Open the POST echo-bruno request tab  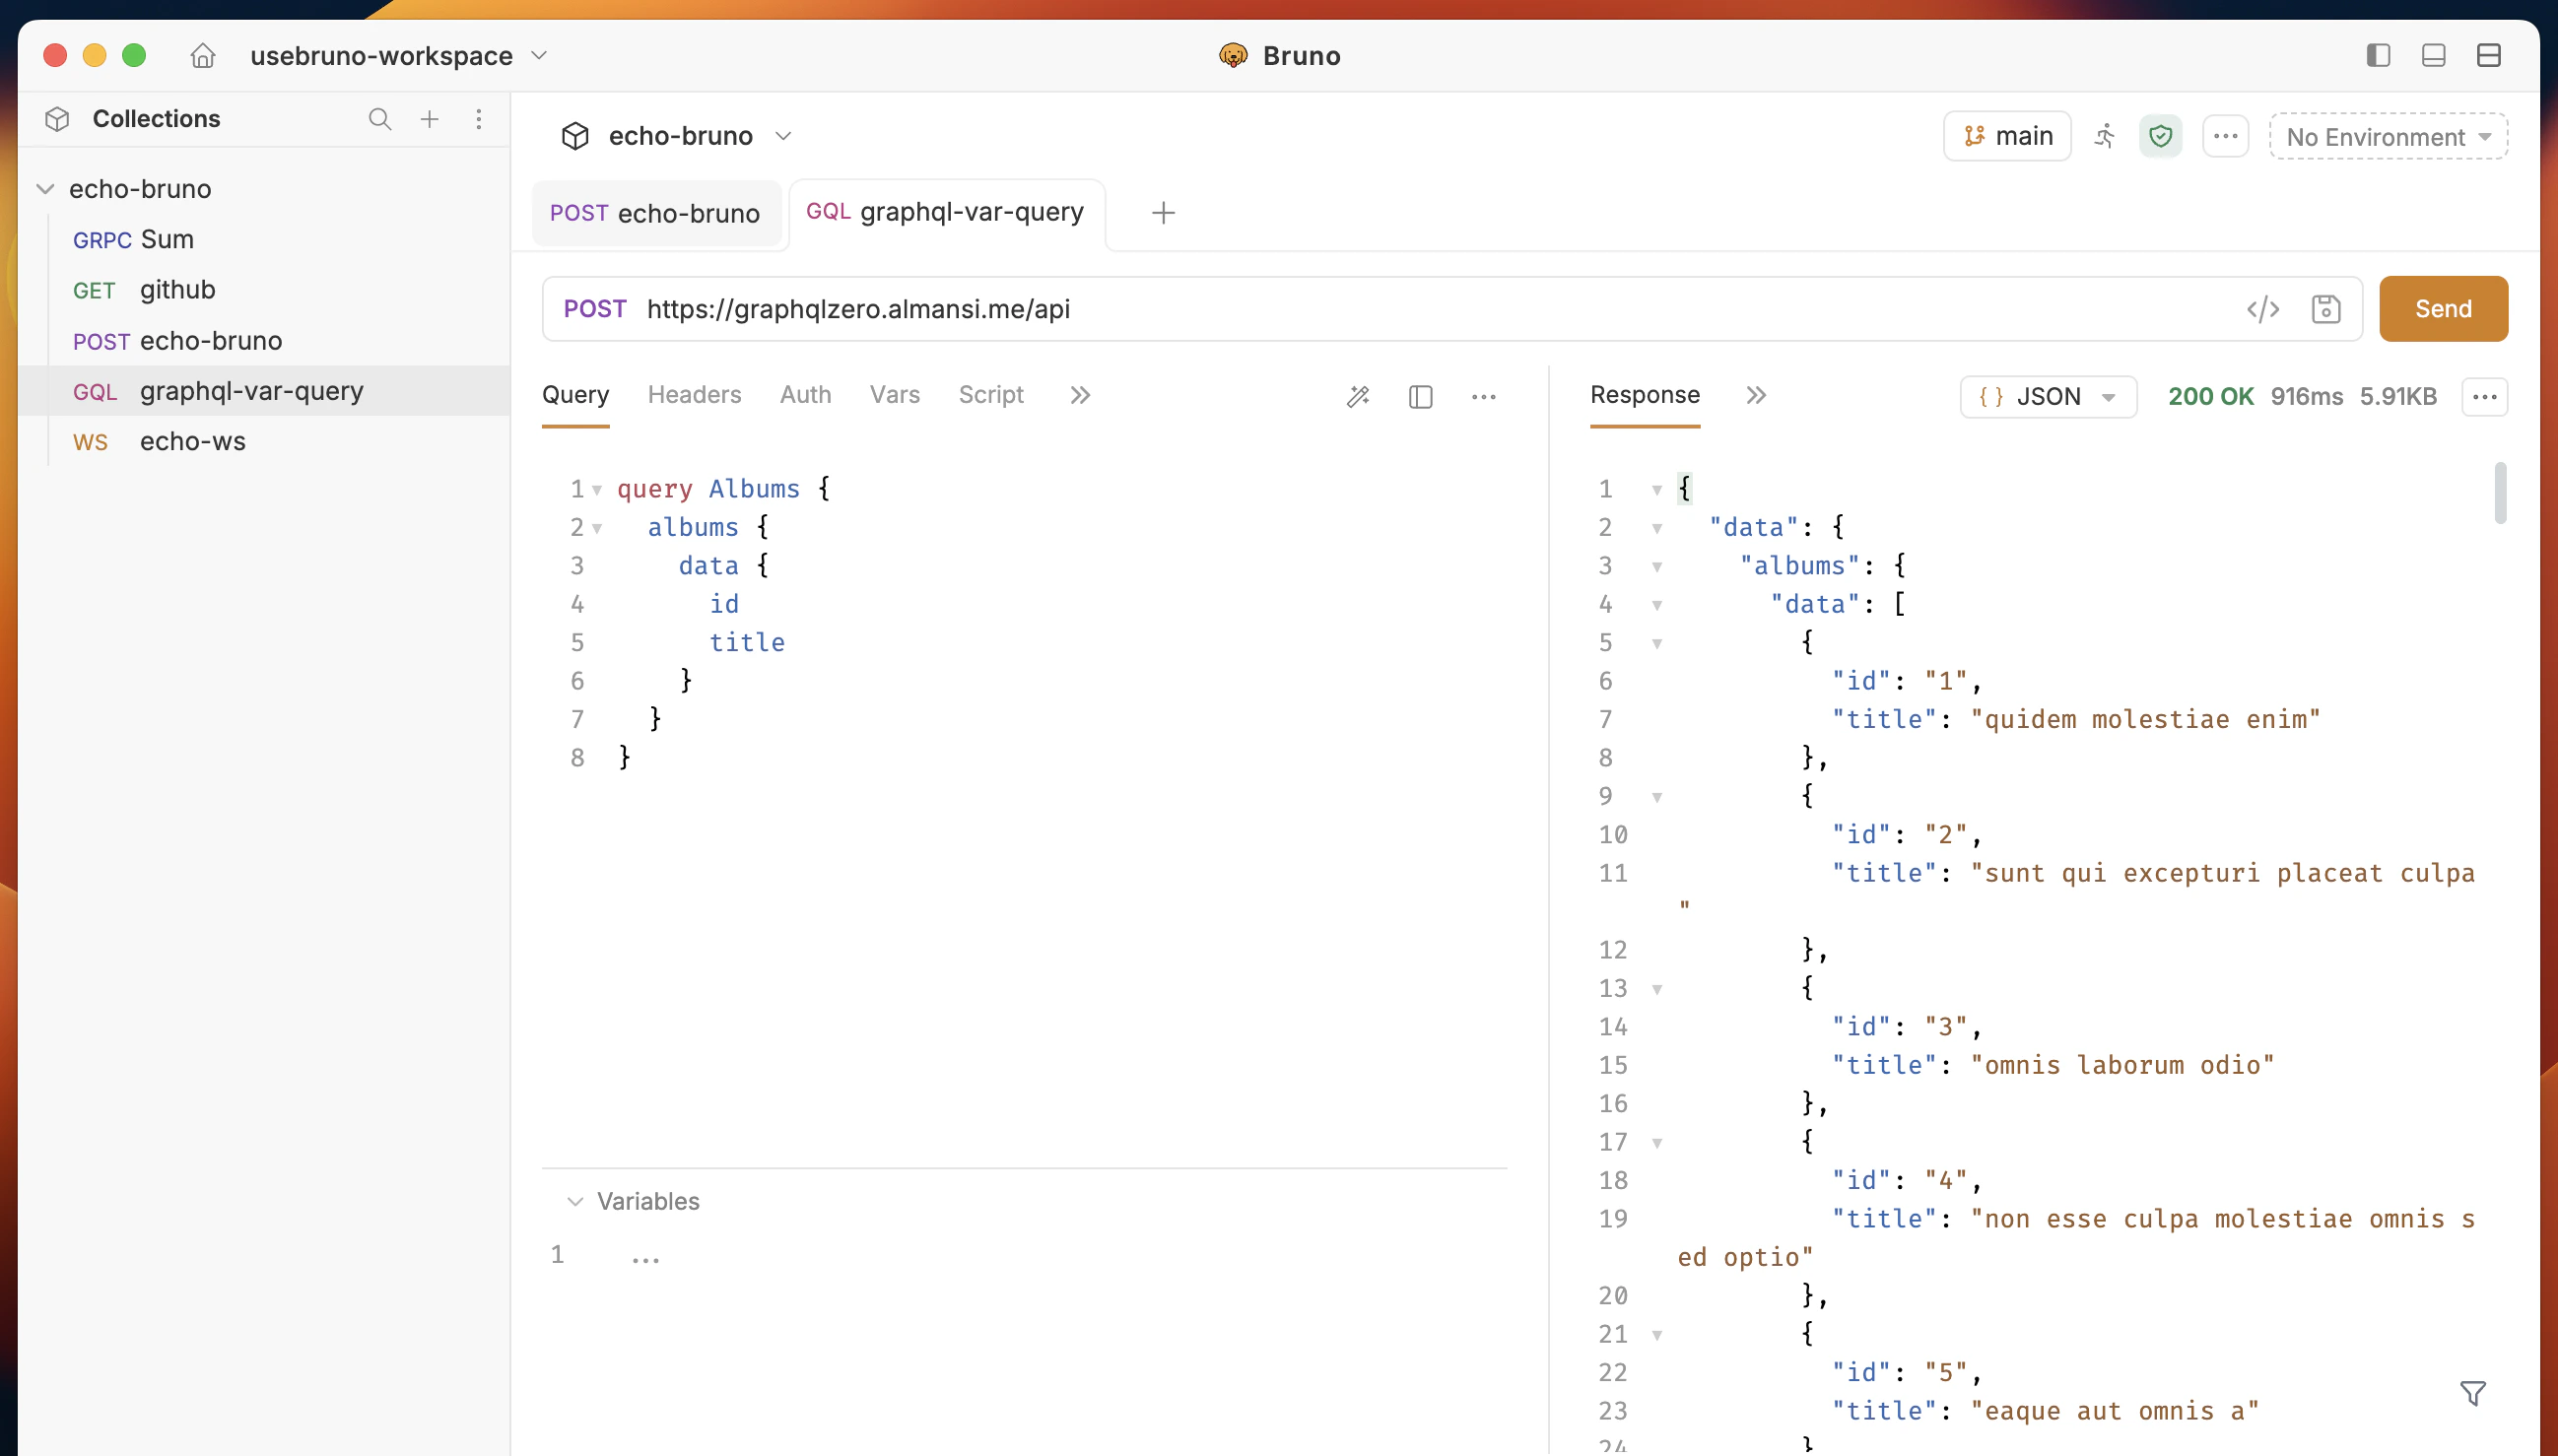coord(656,213)
